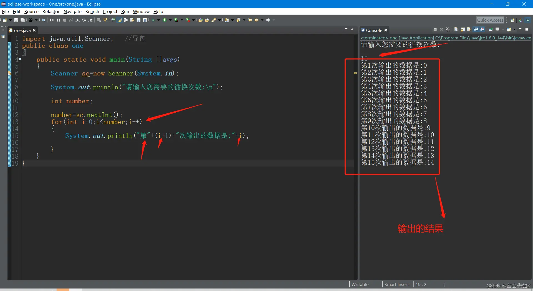Save the current file with Save icon
This screenshot has width=533, height=291.
pos(16,20)
